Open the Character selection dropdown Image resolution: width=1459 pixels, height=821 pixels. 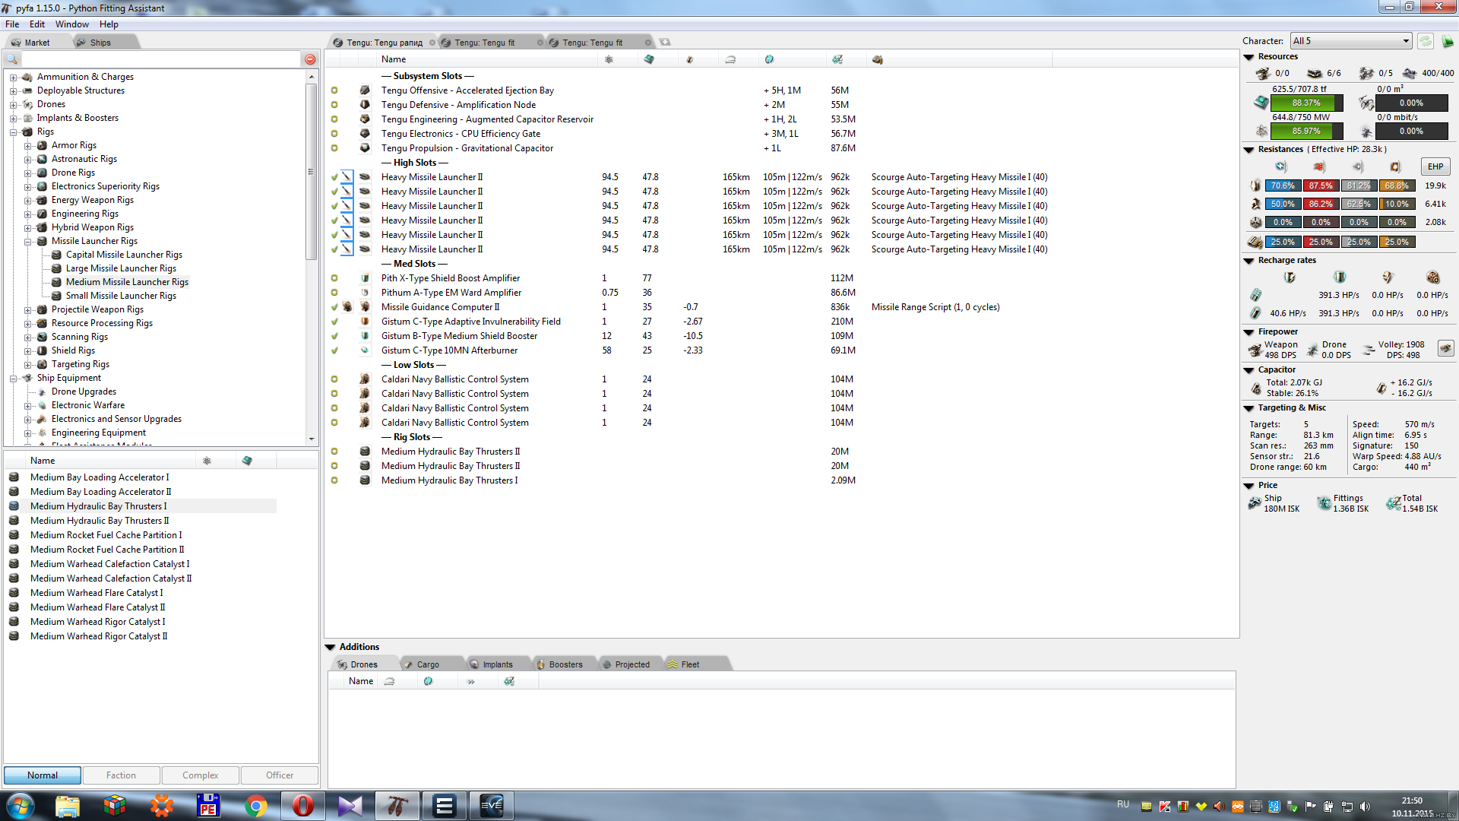pos(1351,41)
